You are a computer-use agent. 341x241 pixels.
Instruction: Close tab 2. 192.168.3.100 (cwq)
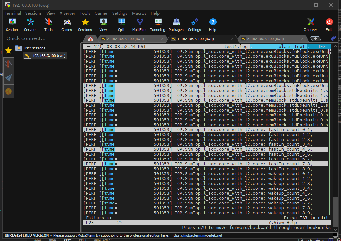pos(162,39)
